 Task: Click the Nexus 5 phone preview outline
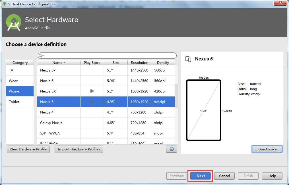click(203, 110)
